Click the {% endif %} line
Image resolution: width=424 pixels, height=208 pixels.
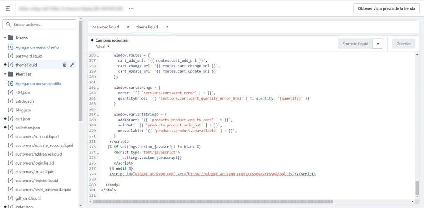coord(121,168)
